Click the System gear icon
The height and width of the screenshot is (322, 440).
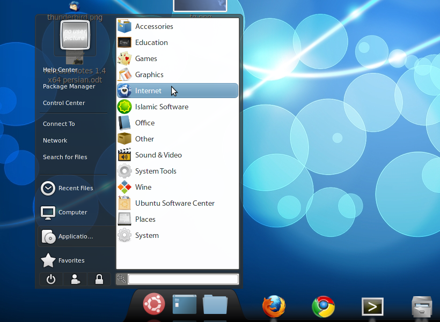[x=124, y=235]
